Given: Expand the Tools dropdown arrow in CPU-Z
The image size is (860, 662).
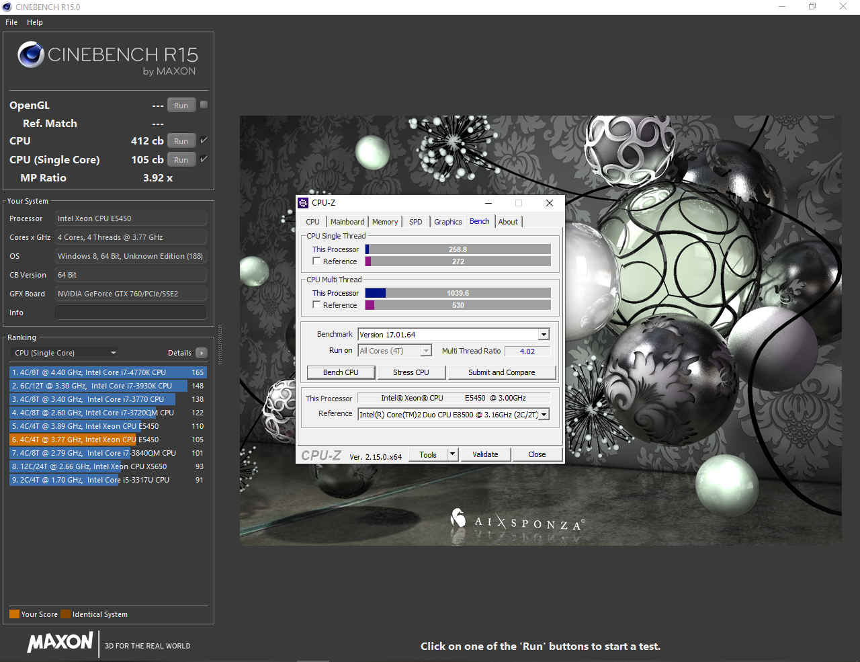Looking at the screenshot, I should coord(452,454).
